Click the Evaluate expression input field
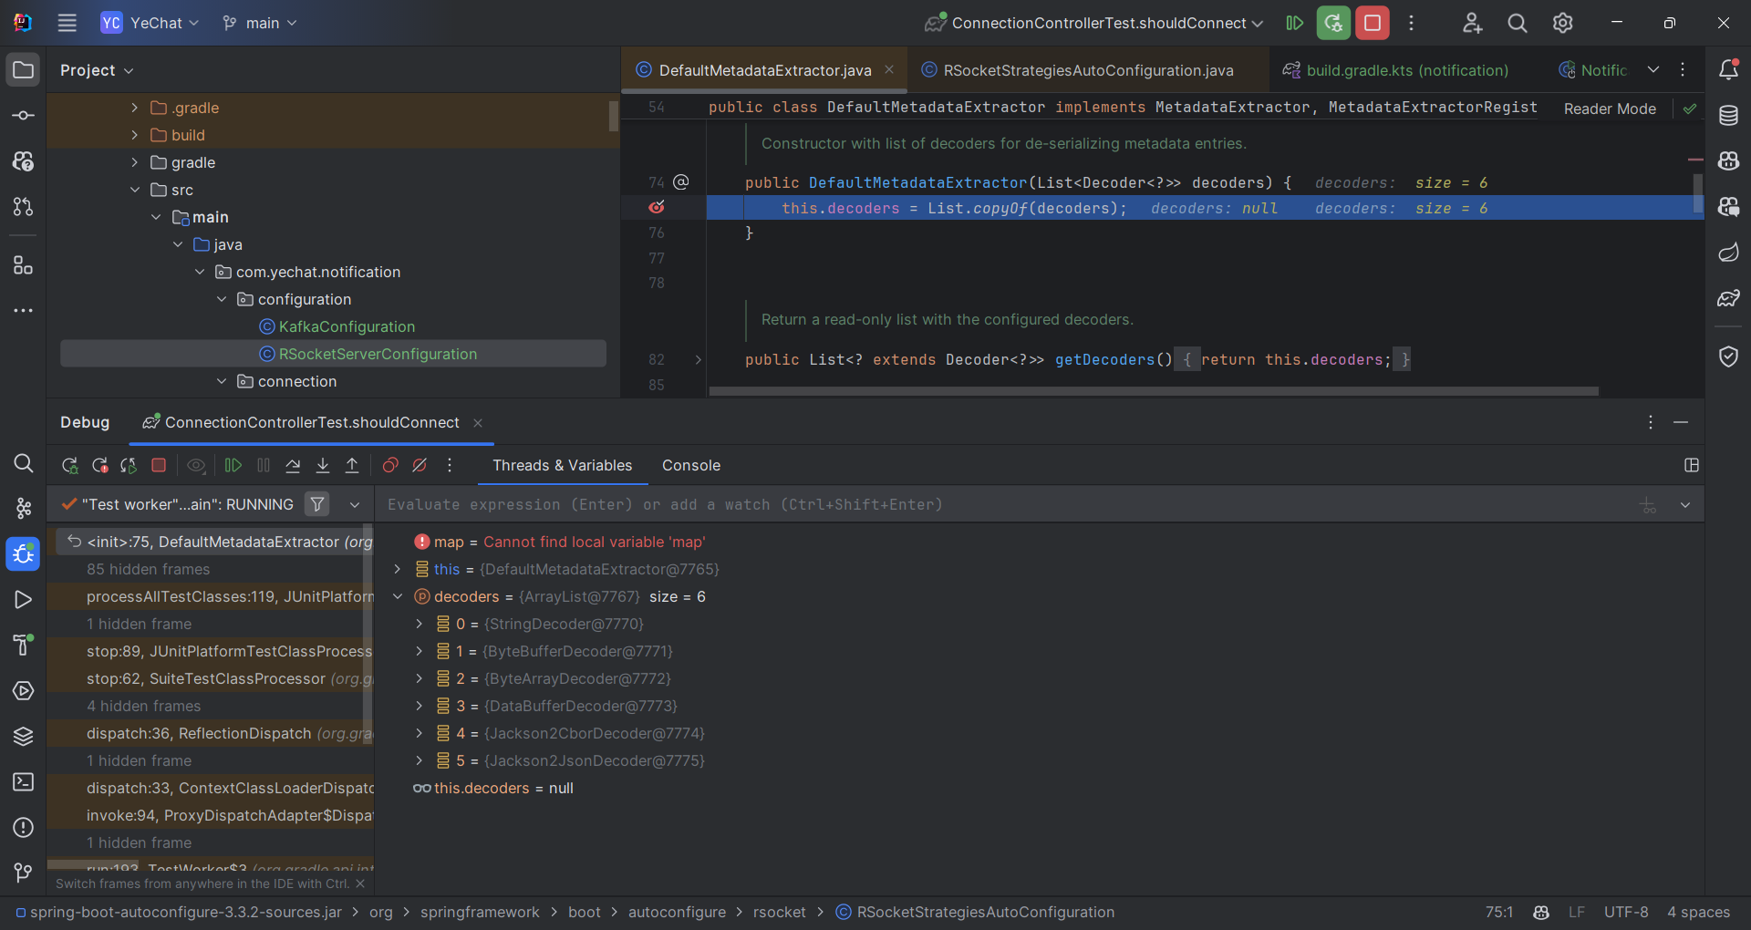 (1003, 504)
